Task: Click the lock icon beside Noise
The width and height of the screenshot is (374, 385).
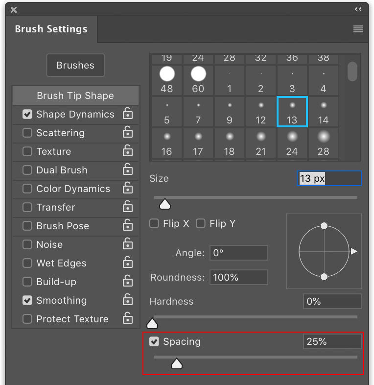Action: pyautogui.click(x=127, y=244)
